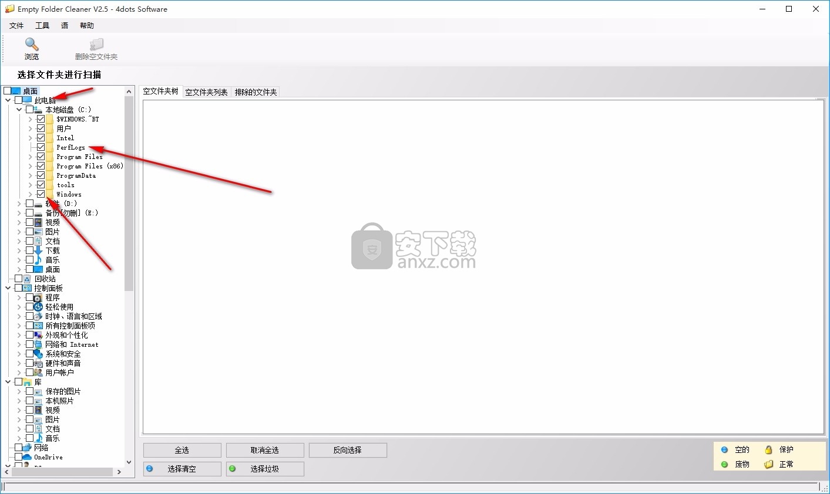Click the 硬件和声音 icon
The width and height of the screenshot is (830, 494).
pyautogui.click(x=38, y=363)
